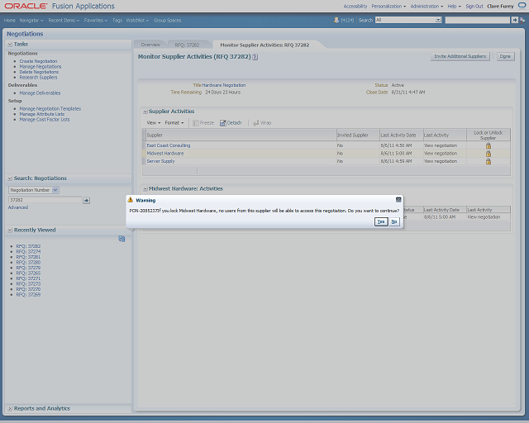Open the Recent Items menu
Screen dimensions: 529x423
tap(64, 20)
